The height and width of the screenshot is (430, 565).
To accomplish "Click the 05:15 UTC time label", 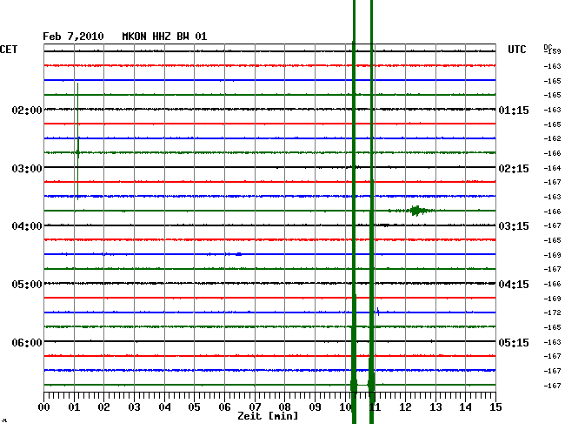I will (x=514, y=342).
